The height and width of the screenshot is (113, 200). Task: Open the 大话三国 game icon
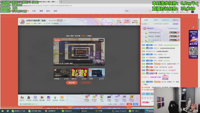(28, 98)
